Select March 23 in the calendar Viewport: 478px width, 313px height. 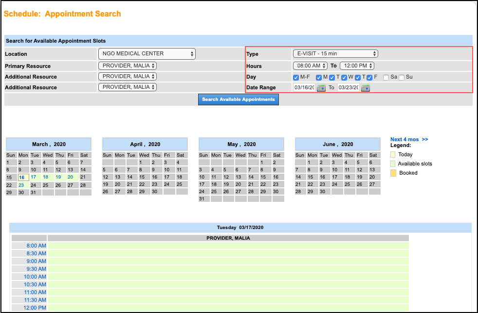coord(21,185)
